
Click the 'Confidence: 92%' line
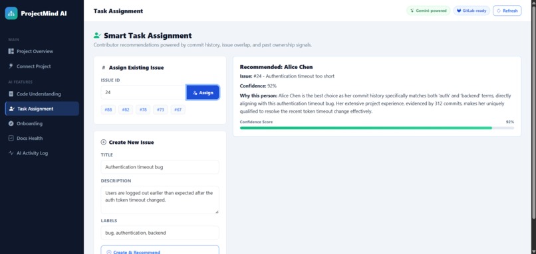click(258, 86)
